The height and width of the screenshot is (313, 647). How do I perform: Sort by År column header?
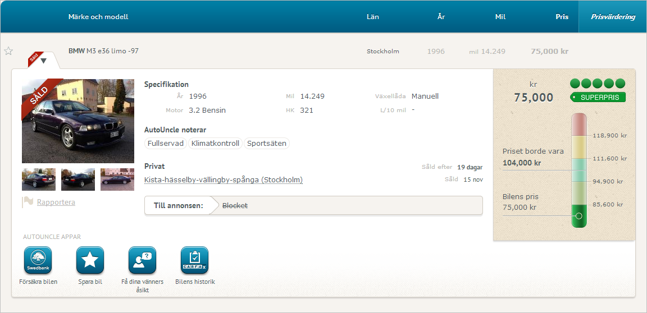point(441,17)
